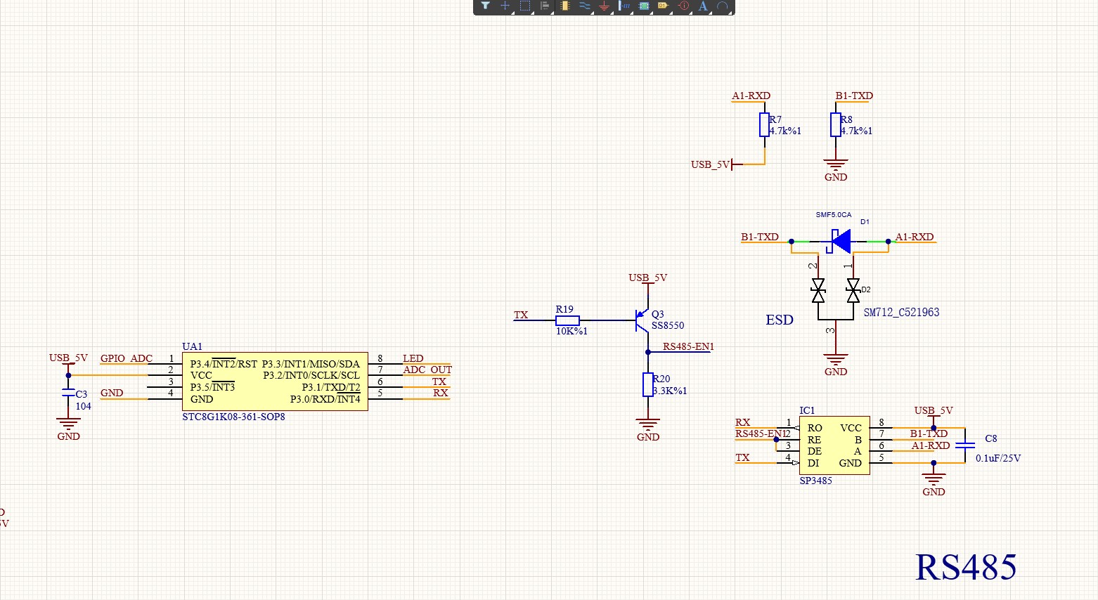Choose the place sheet symbol tool

tap(643, 6)
